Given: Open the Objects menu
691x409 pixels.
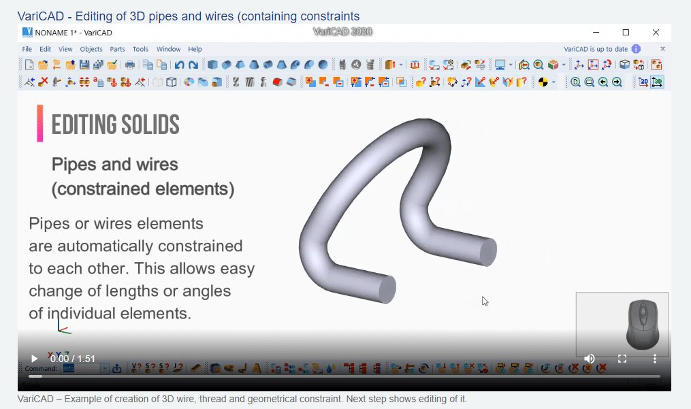Looking at the screenshot, I should (91, 50).
